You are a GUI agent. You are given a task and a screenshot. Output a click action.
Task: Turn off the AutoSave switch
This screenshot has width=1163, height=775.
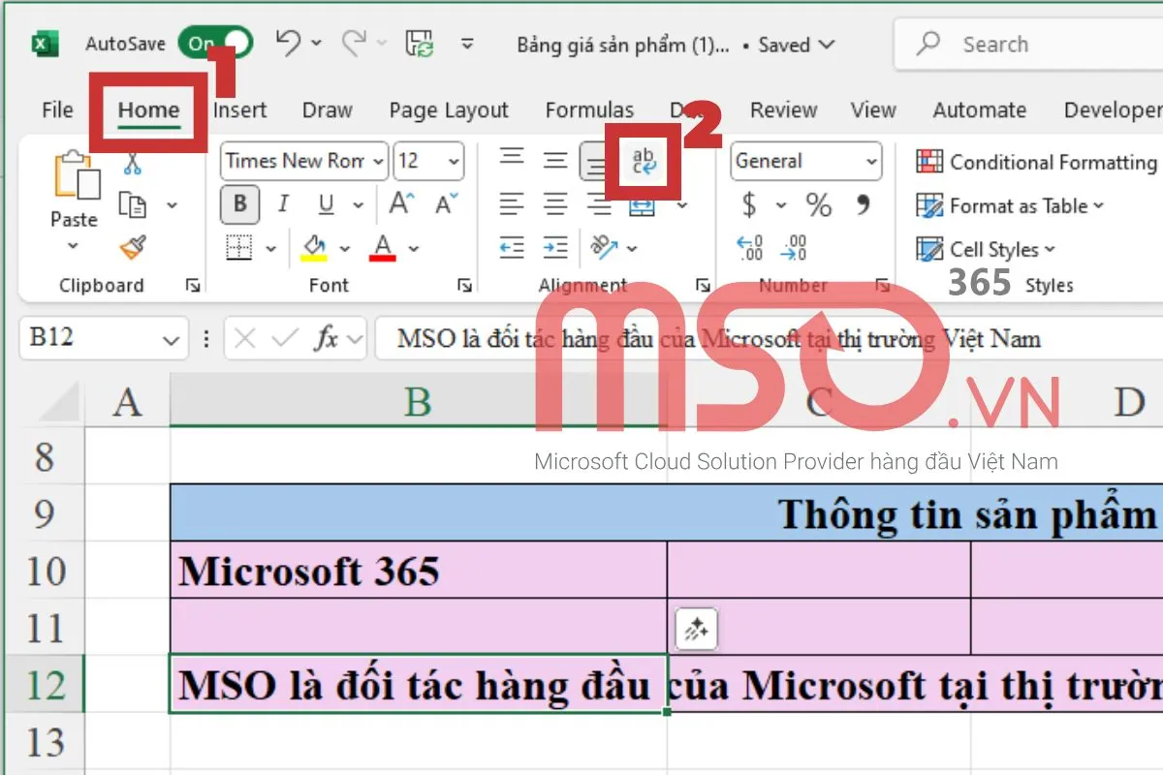[215, 43]
